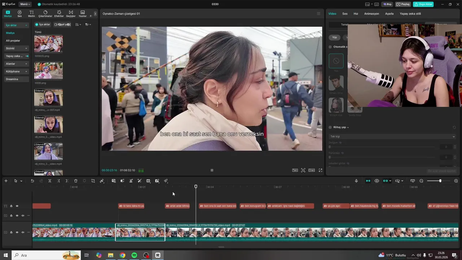Hide the text track with eye icon

coord(17,206)
